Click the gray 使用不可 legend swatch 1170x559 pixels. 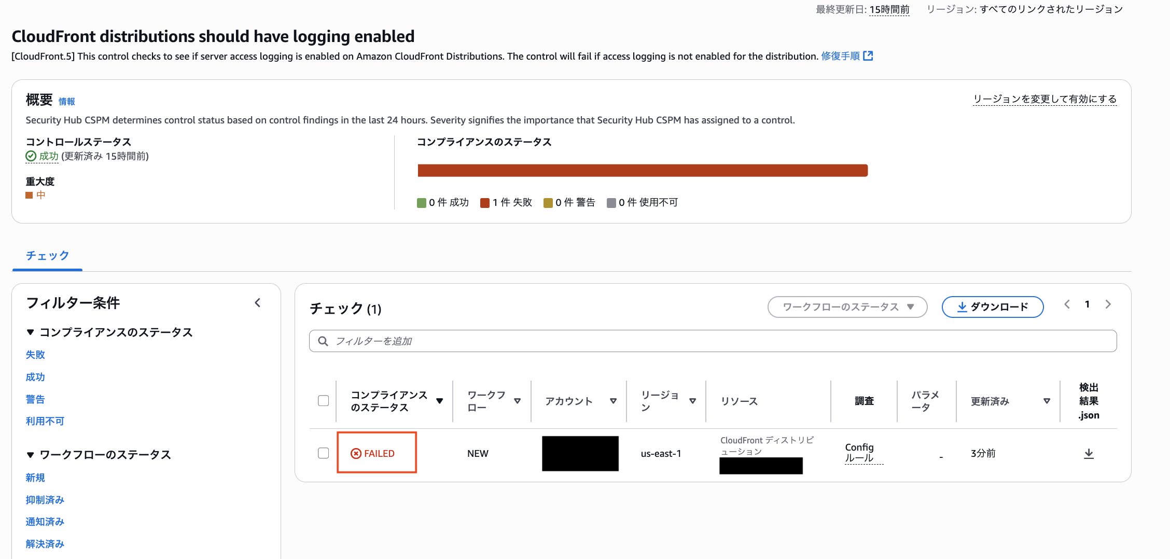[x=611, y=203]
